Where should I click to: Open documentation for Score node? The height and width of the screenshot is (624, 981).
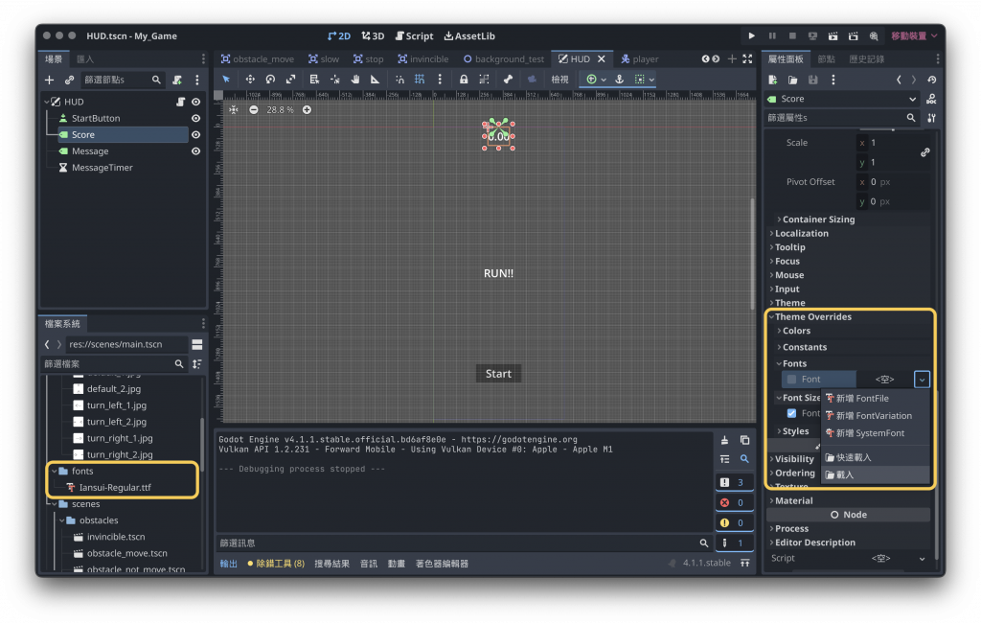coord(931,99)
